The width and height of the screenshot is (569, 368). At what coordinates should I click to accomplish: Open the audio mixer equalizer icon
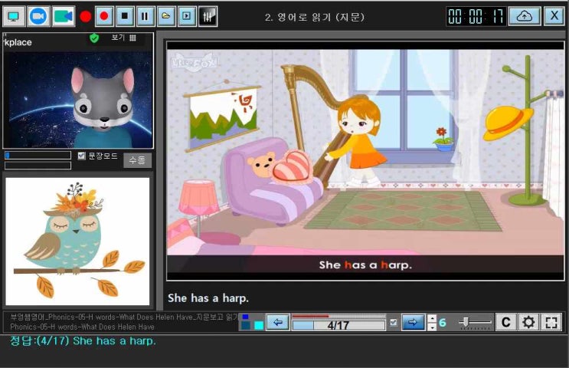[208, 15]
